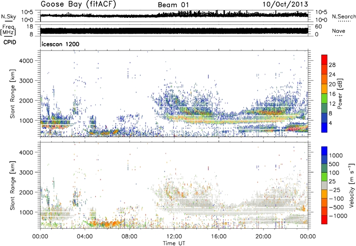Click the gray Velocity segment between 25 and -25

324,185
